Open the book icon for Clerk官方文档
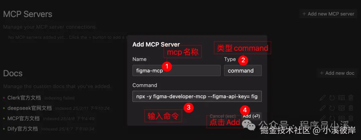The width and height of the screenshot is (361, 140). tap(341, 98)
